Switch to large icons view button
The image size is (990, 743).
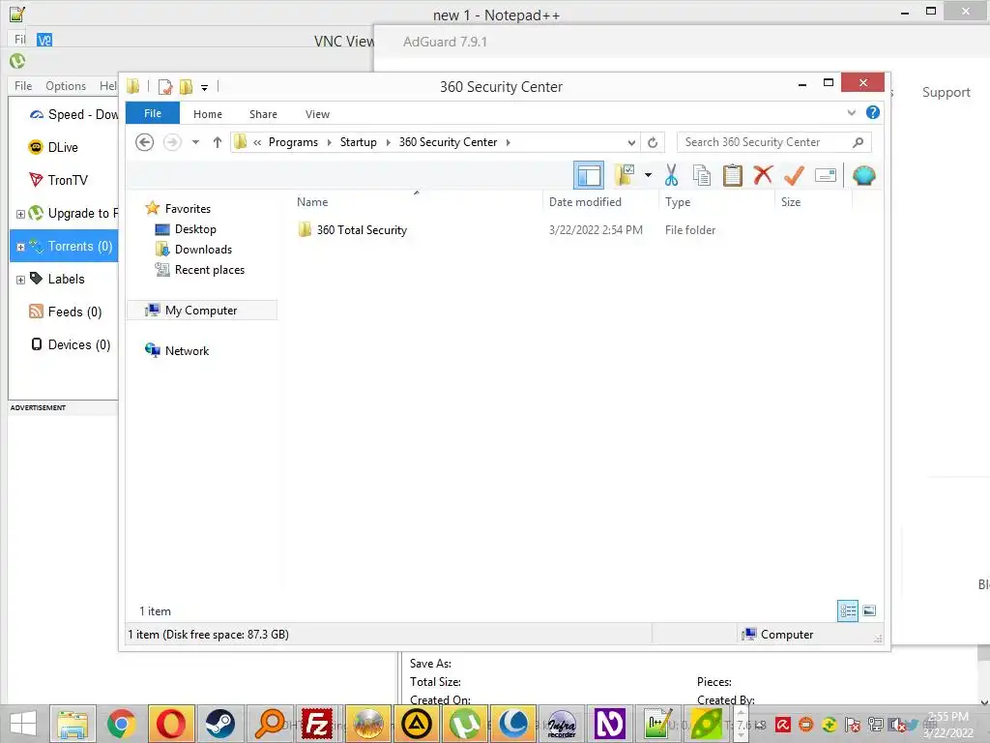point(869,610)
